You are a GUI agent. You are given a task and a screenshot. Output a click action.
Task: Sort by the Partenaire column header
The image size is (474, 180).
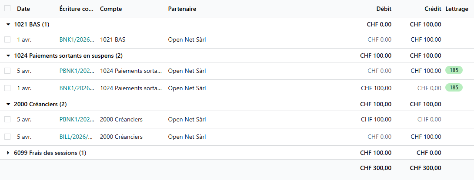pos(182,9)
